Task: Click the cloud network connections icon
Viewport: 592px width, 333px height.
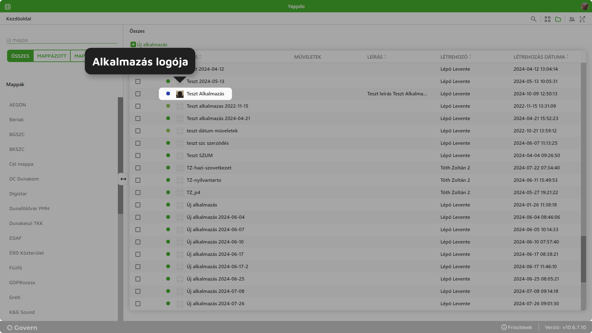Action: 582,19
